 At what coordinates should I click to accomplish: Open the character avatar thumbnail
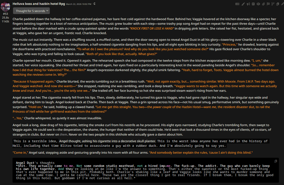(x=5, y=6)
